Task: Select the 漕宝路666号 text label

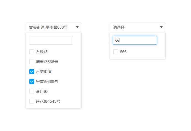Action: click(x=47, y=62)
